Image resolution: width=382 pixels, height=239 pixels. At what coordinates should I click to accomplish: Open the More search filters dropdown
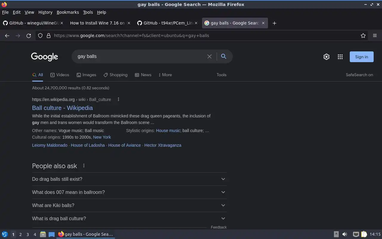pos(165,75)
